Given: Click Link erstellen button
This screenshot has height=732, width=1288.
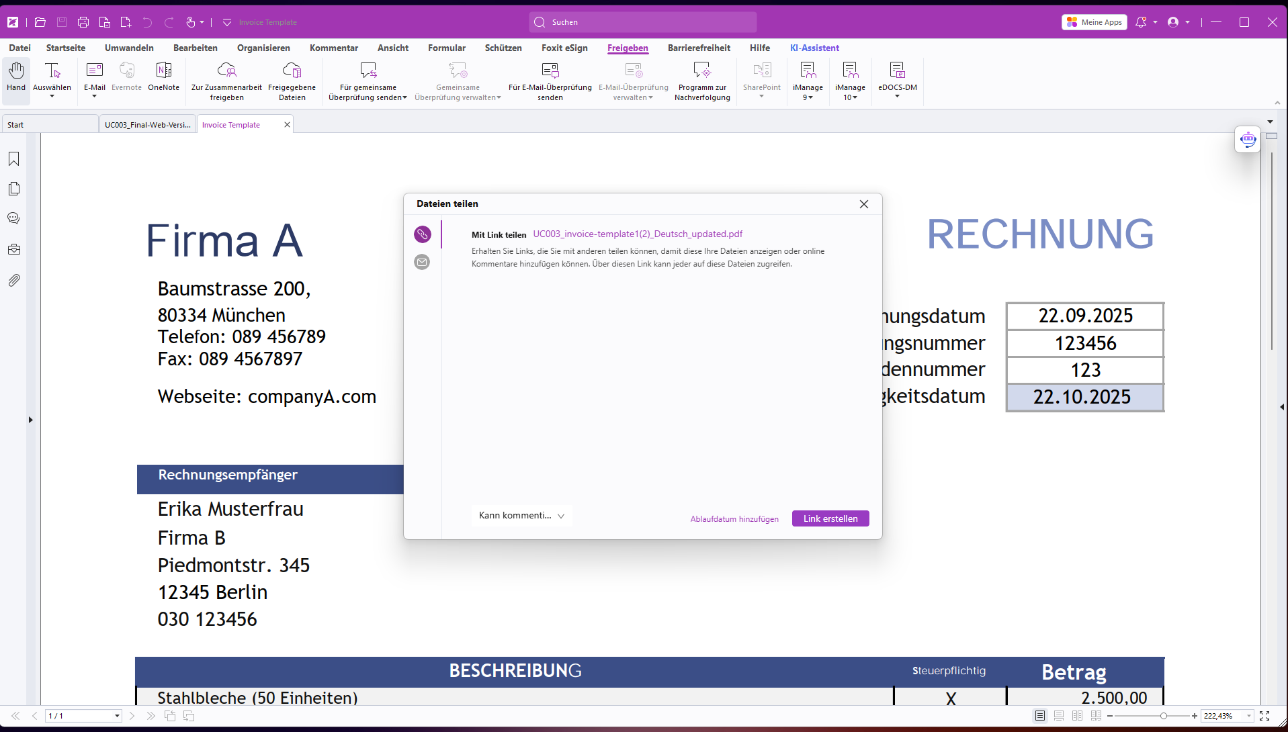Looking at the screenshot, I should pos(830,518).
